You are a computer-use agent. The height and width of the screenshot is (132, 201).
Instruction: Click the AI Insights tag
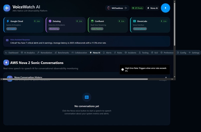[11, 29]
